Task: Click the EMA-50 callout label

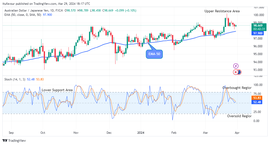Action: (x=154, y=54)
